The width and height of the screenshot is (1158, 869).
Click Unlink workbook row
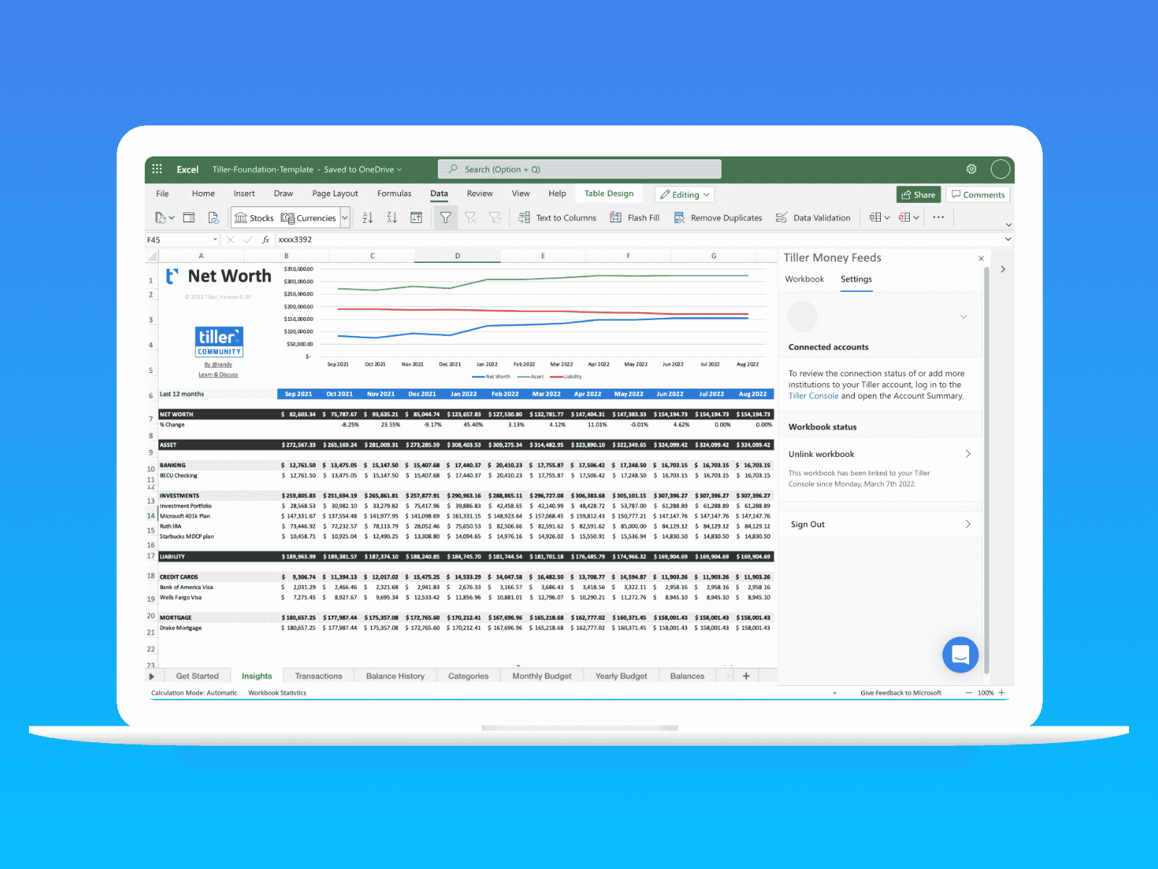pos(879,454)
